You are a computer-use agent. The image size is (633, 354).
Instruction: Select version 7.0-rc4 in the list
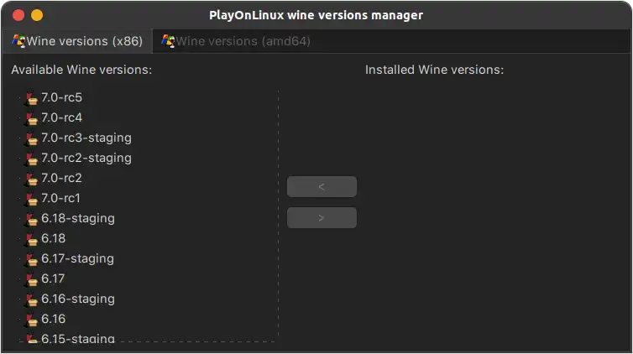coord(61,117)
